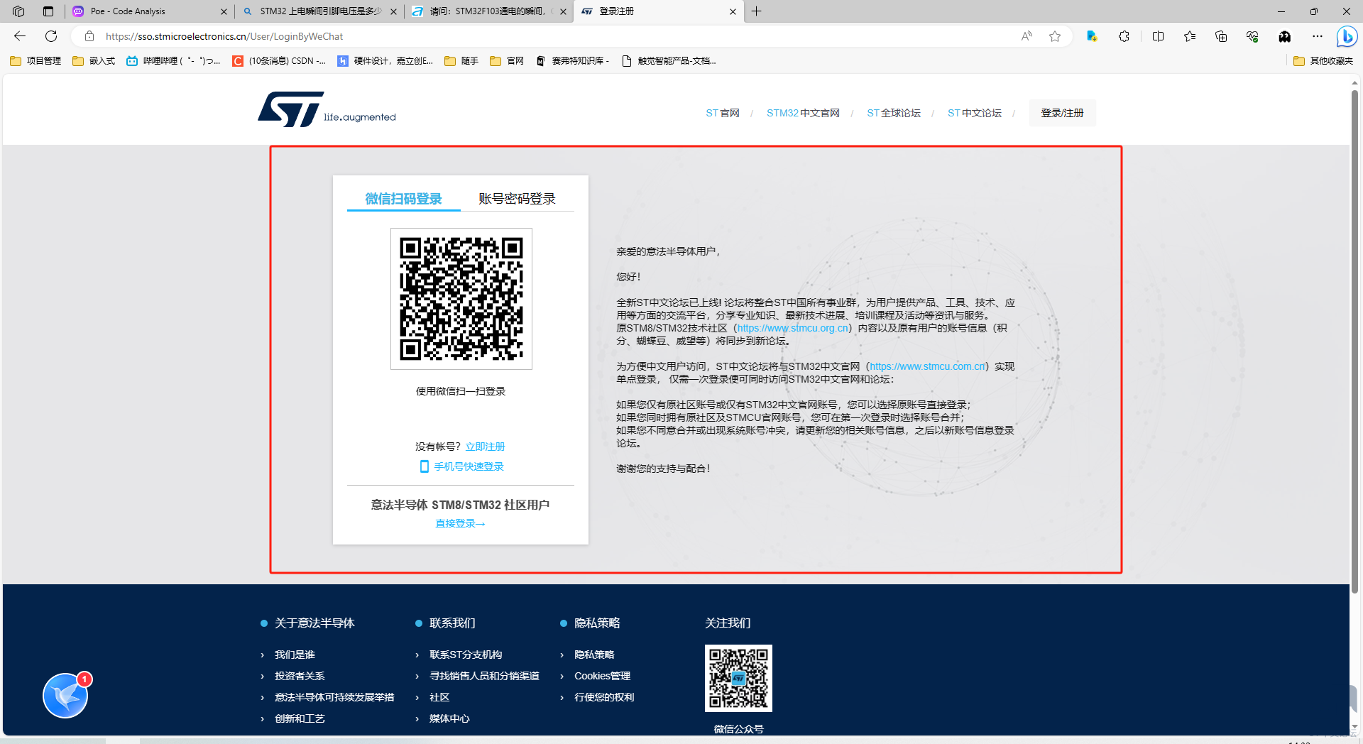Viewport: 1363px width, 744px height.
Task: Click the 立即注册 link
Action: (x=485, y=447)
